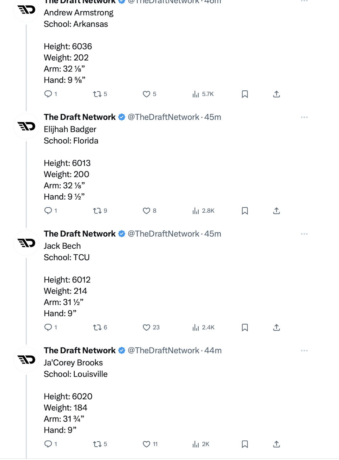The height and width of the screenshot is (460, 339).
Task: Like the Andrew Armstrong tweet
Action: tap(146, 94)
